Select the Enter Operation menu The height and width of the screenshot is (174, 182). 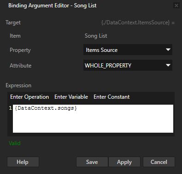(29, 97)
